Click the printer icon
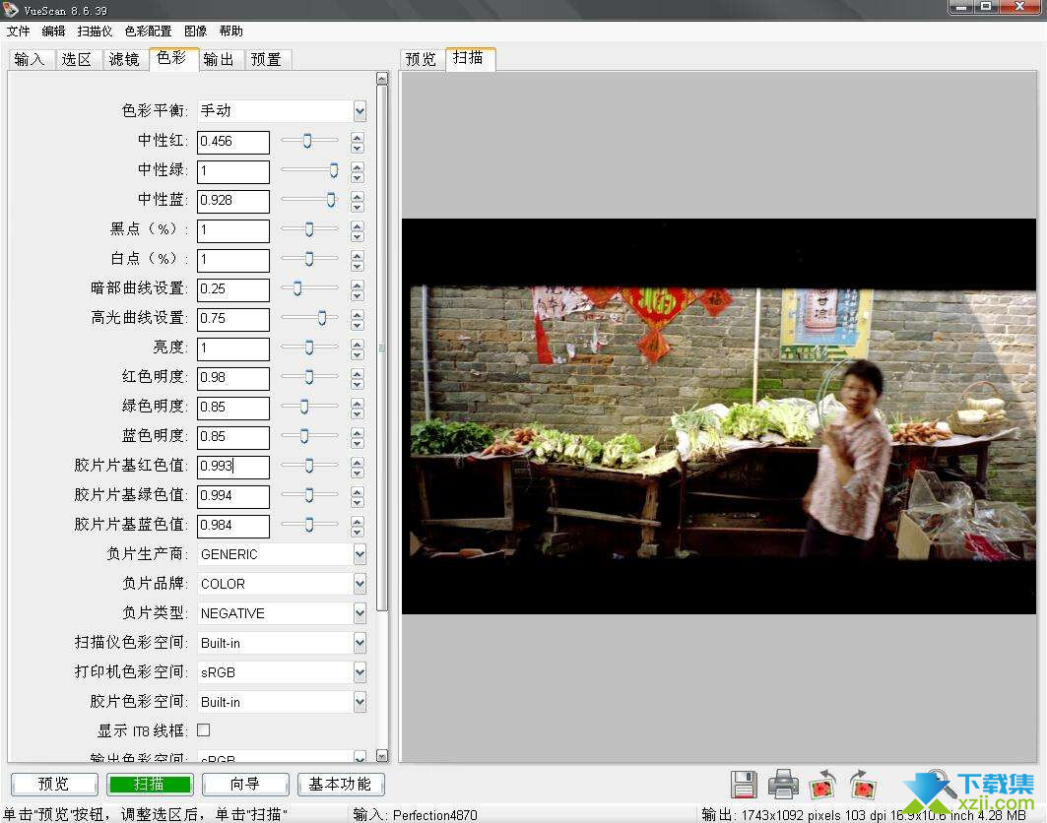This screenshot has width=1047, height=823. 783,785
